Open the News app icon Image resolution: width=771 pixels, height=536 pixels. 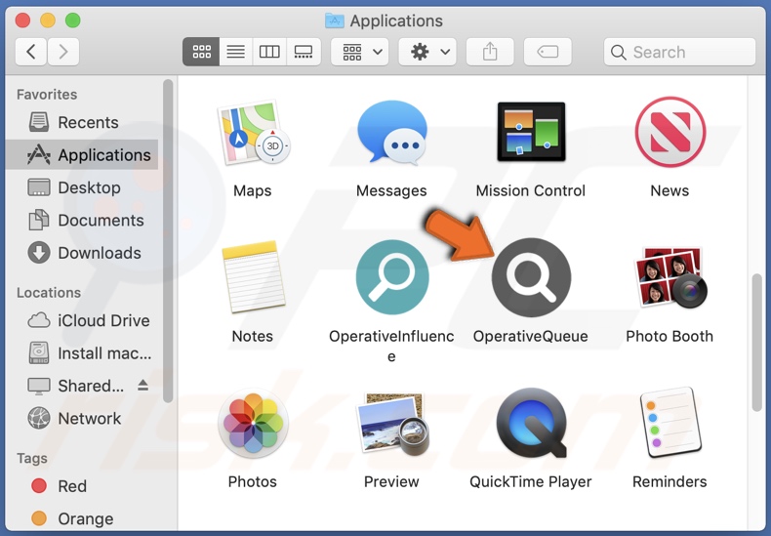pos(670,132)
